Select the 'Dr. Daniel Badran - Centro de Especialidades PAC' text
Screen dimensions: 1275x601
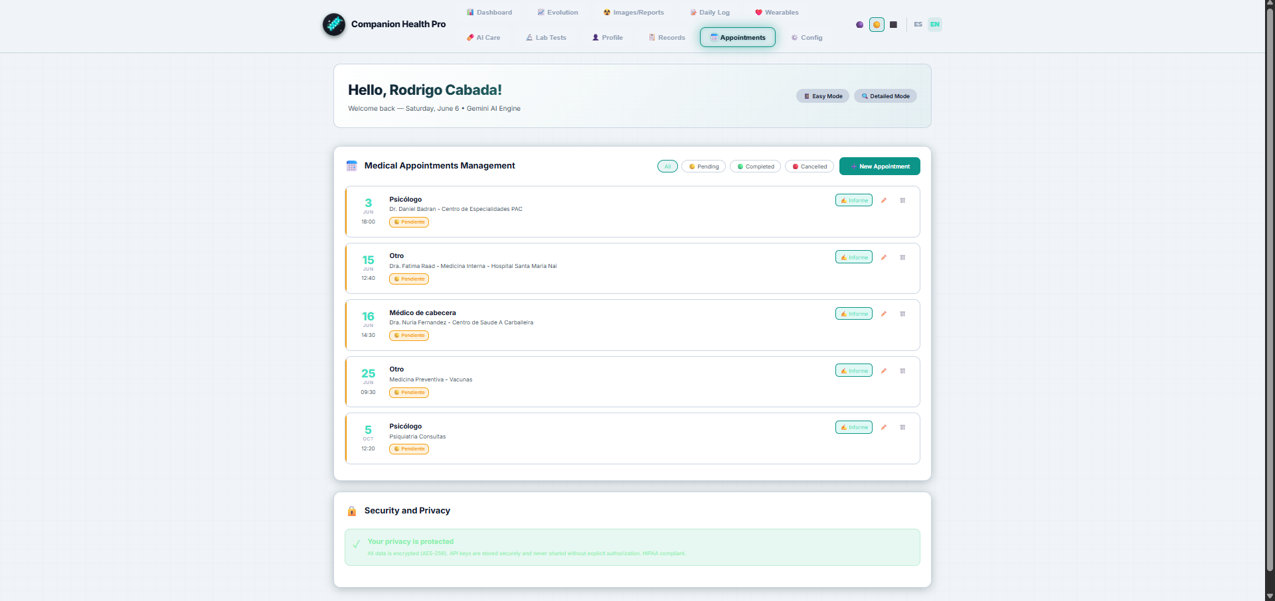click(456, 209)
